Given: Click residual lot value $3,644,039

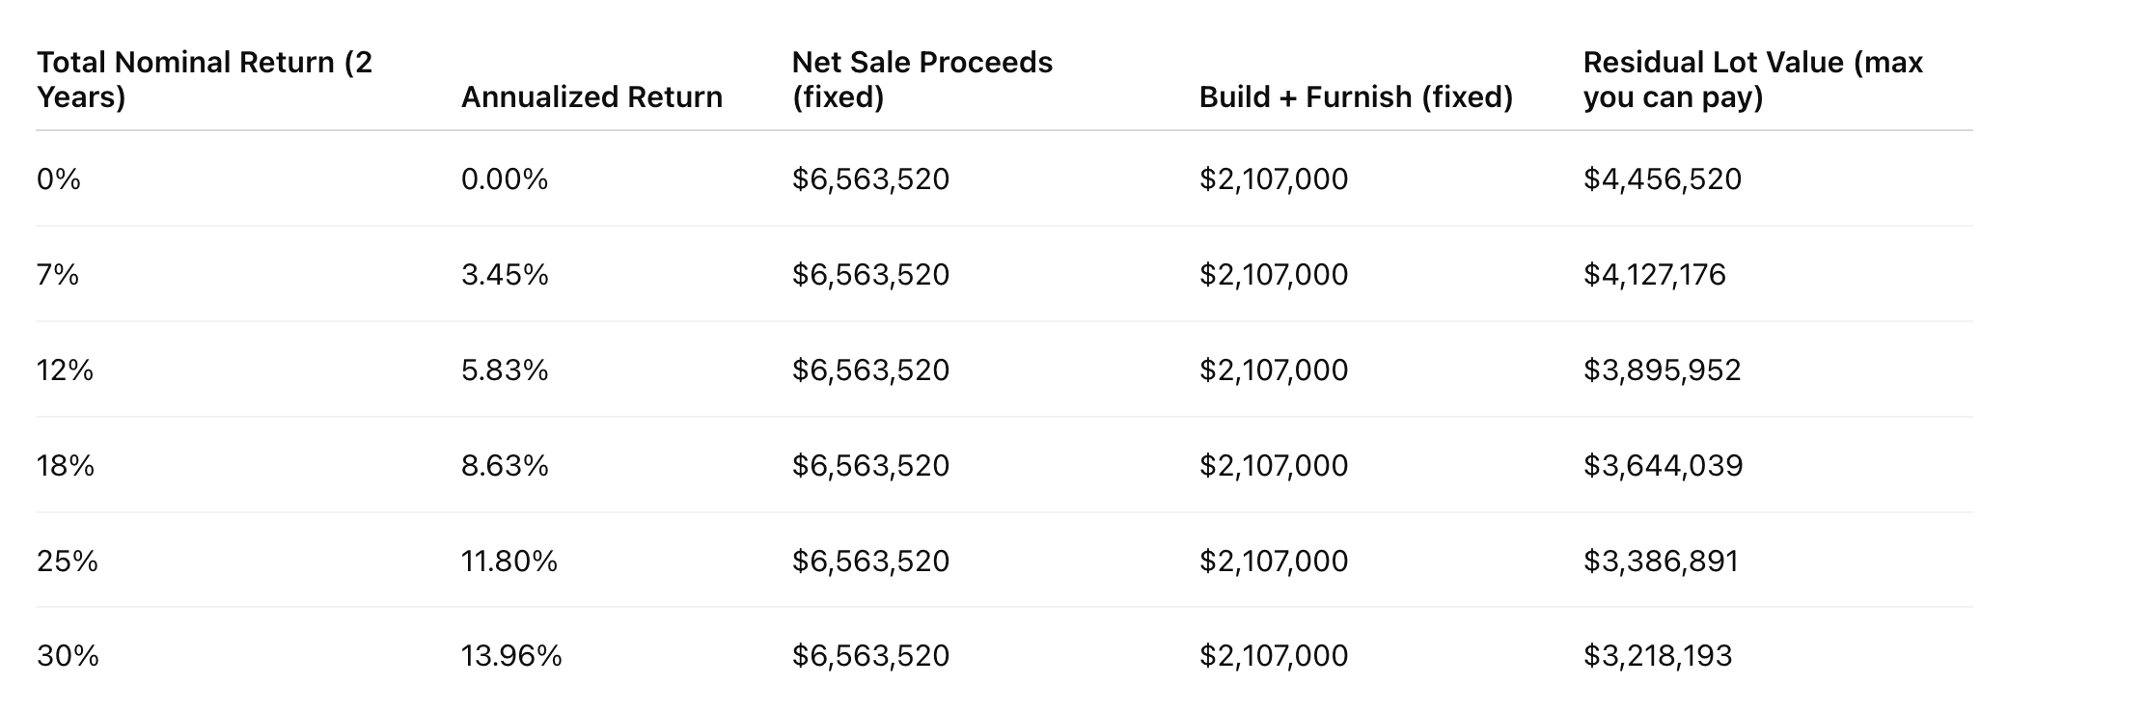Looking at the screenshot, I should tap(1664, 466).
